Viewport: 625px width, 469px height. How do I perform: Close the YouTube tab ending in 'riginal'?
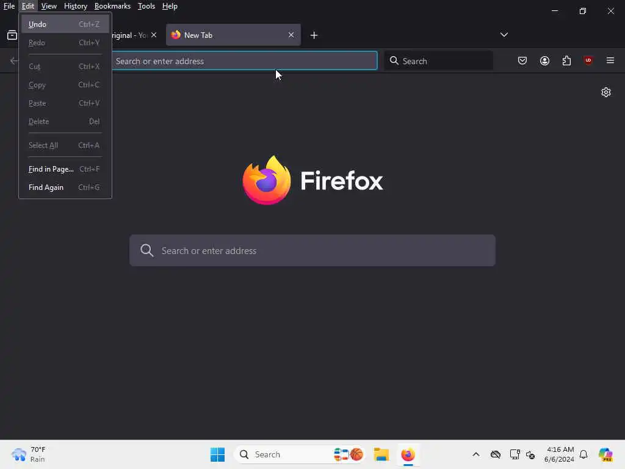[154, 35]
